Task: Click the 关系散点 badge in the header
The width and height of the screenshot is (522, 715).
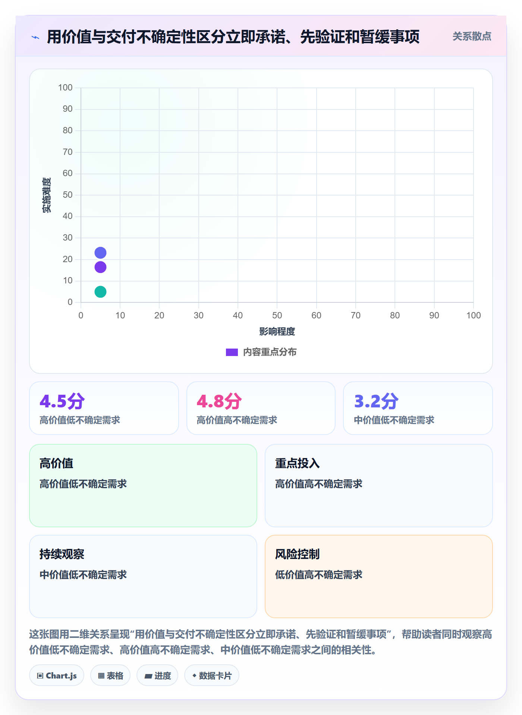Action: pos(472,36)
